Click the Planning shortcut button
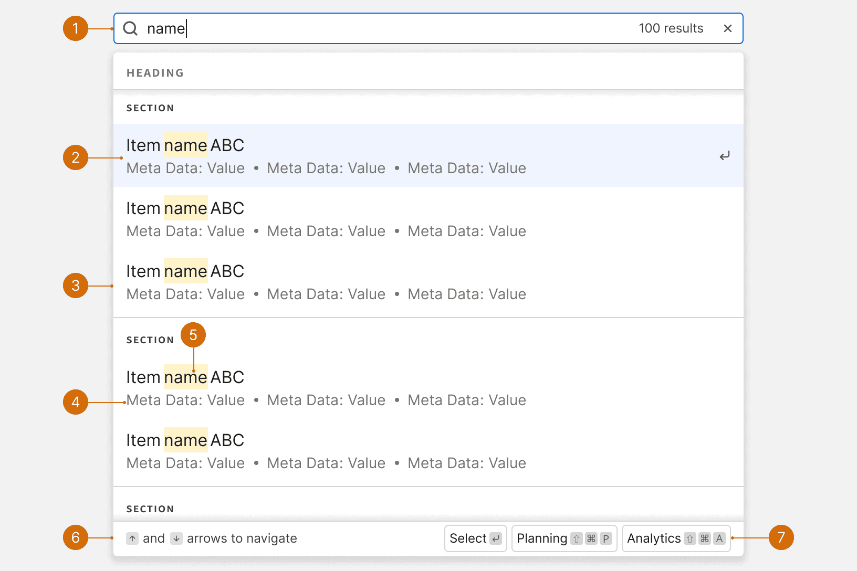 point(564,538)
